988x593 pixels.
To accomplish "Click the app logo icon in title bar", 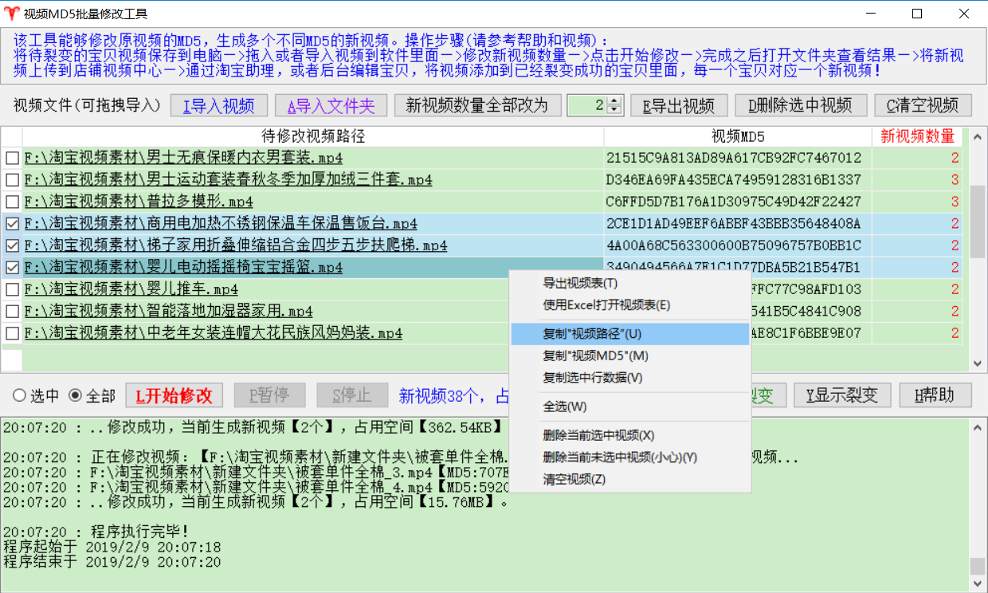I will coord(11,14).
